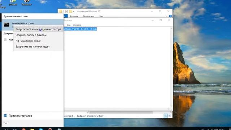Switch to 'Поделиться' tab in Explorer
Image resolution: width=231 pixels, height=130 pixels.
[88, 16]
